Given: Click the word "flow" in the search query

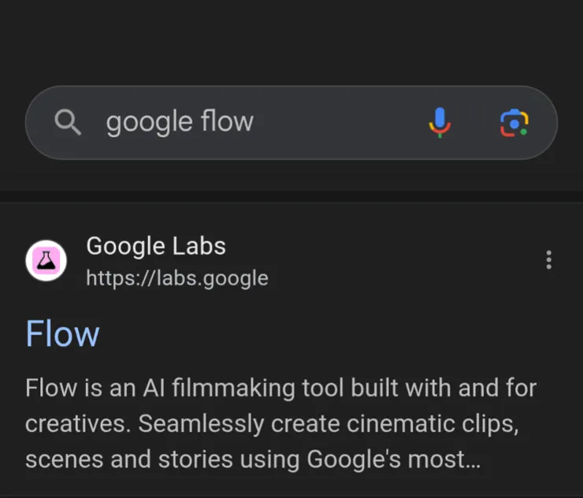Looking at the screenshot, I should tap(227, 122).
